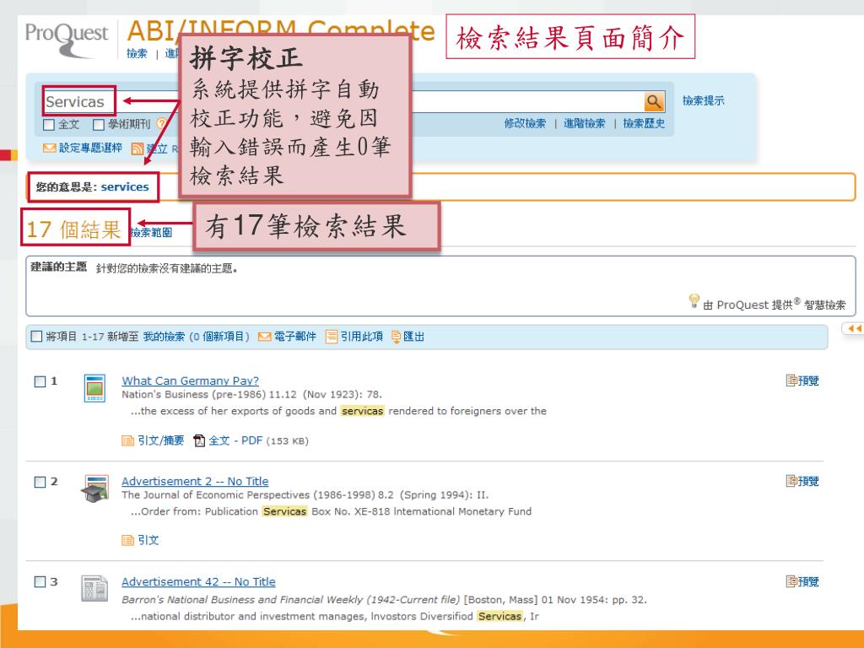
Task: Collapse the side panel with double-arrow toggle
Action: [x=854, y=328]
